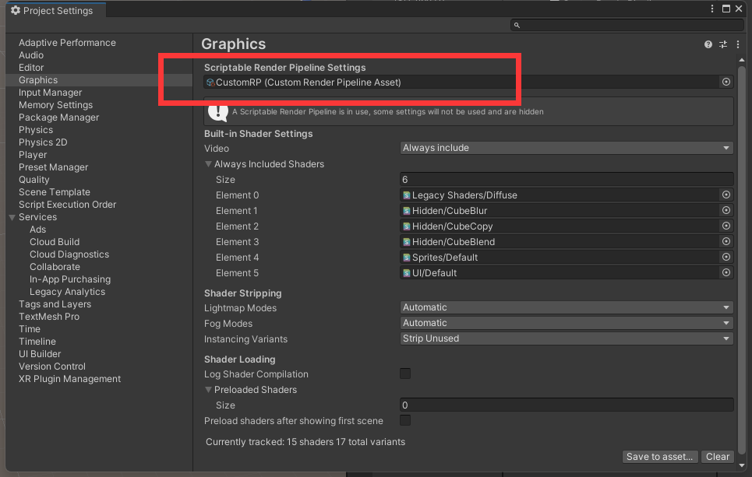Open object picker for Hidden/CubeBlend shader
This screenshot has width=752, height=477.
(x=726, y=242)
